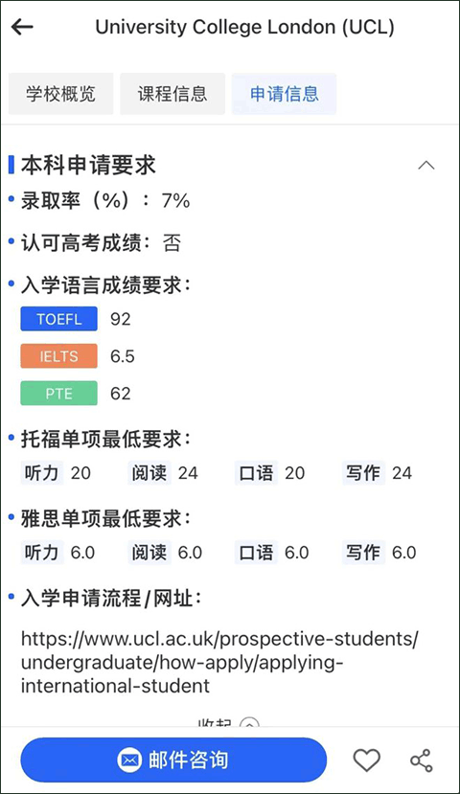This screenshot has height=794, width=460.
Task: Collapse 本科申请要求 section with chevron
Action: coord(426,166)
